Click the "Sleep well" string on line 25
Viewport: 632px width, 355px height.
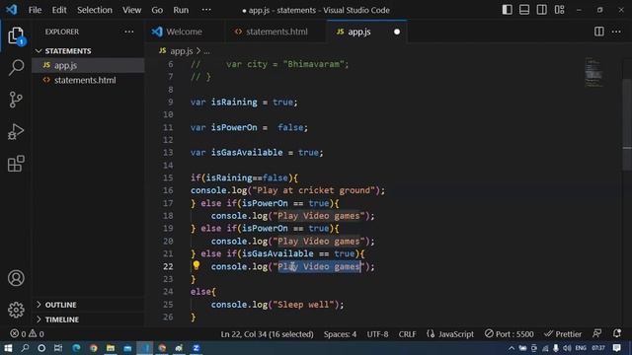pos(303,305)
